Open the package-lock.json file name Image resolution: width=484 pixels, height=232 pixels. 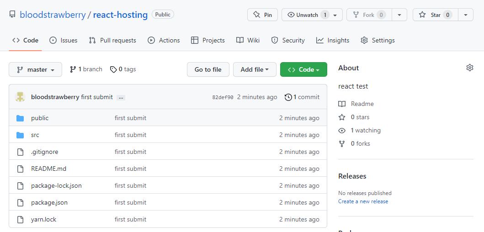point(57,186)
